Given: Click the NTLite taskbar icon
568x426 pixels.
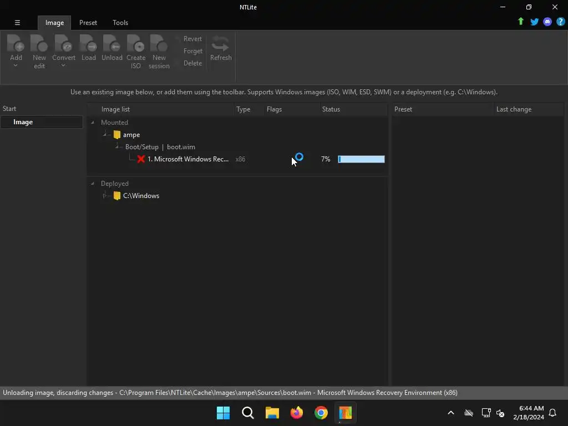Looking at the screenshot, I should 345,413.
